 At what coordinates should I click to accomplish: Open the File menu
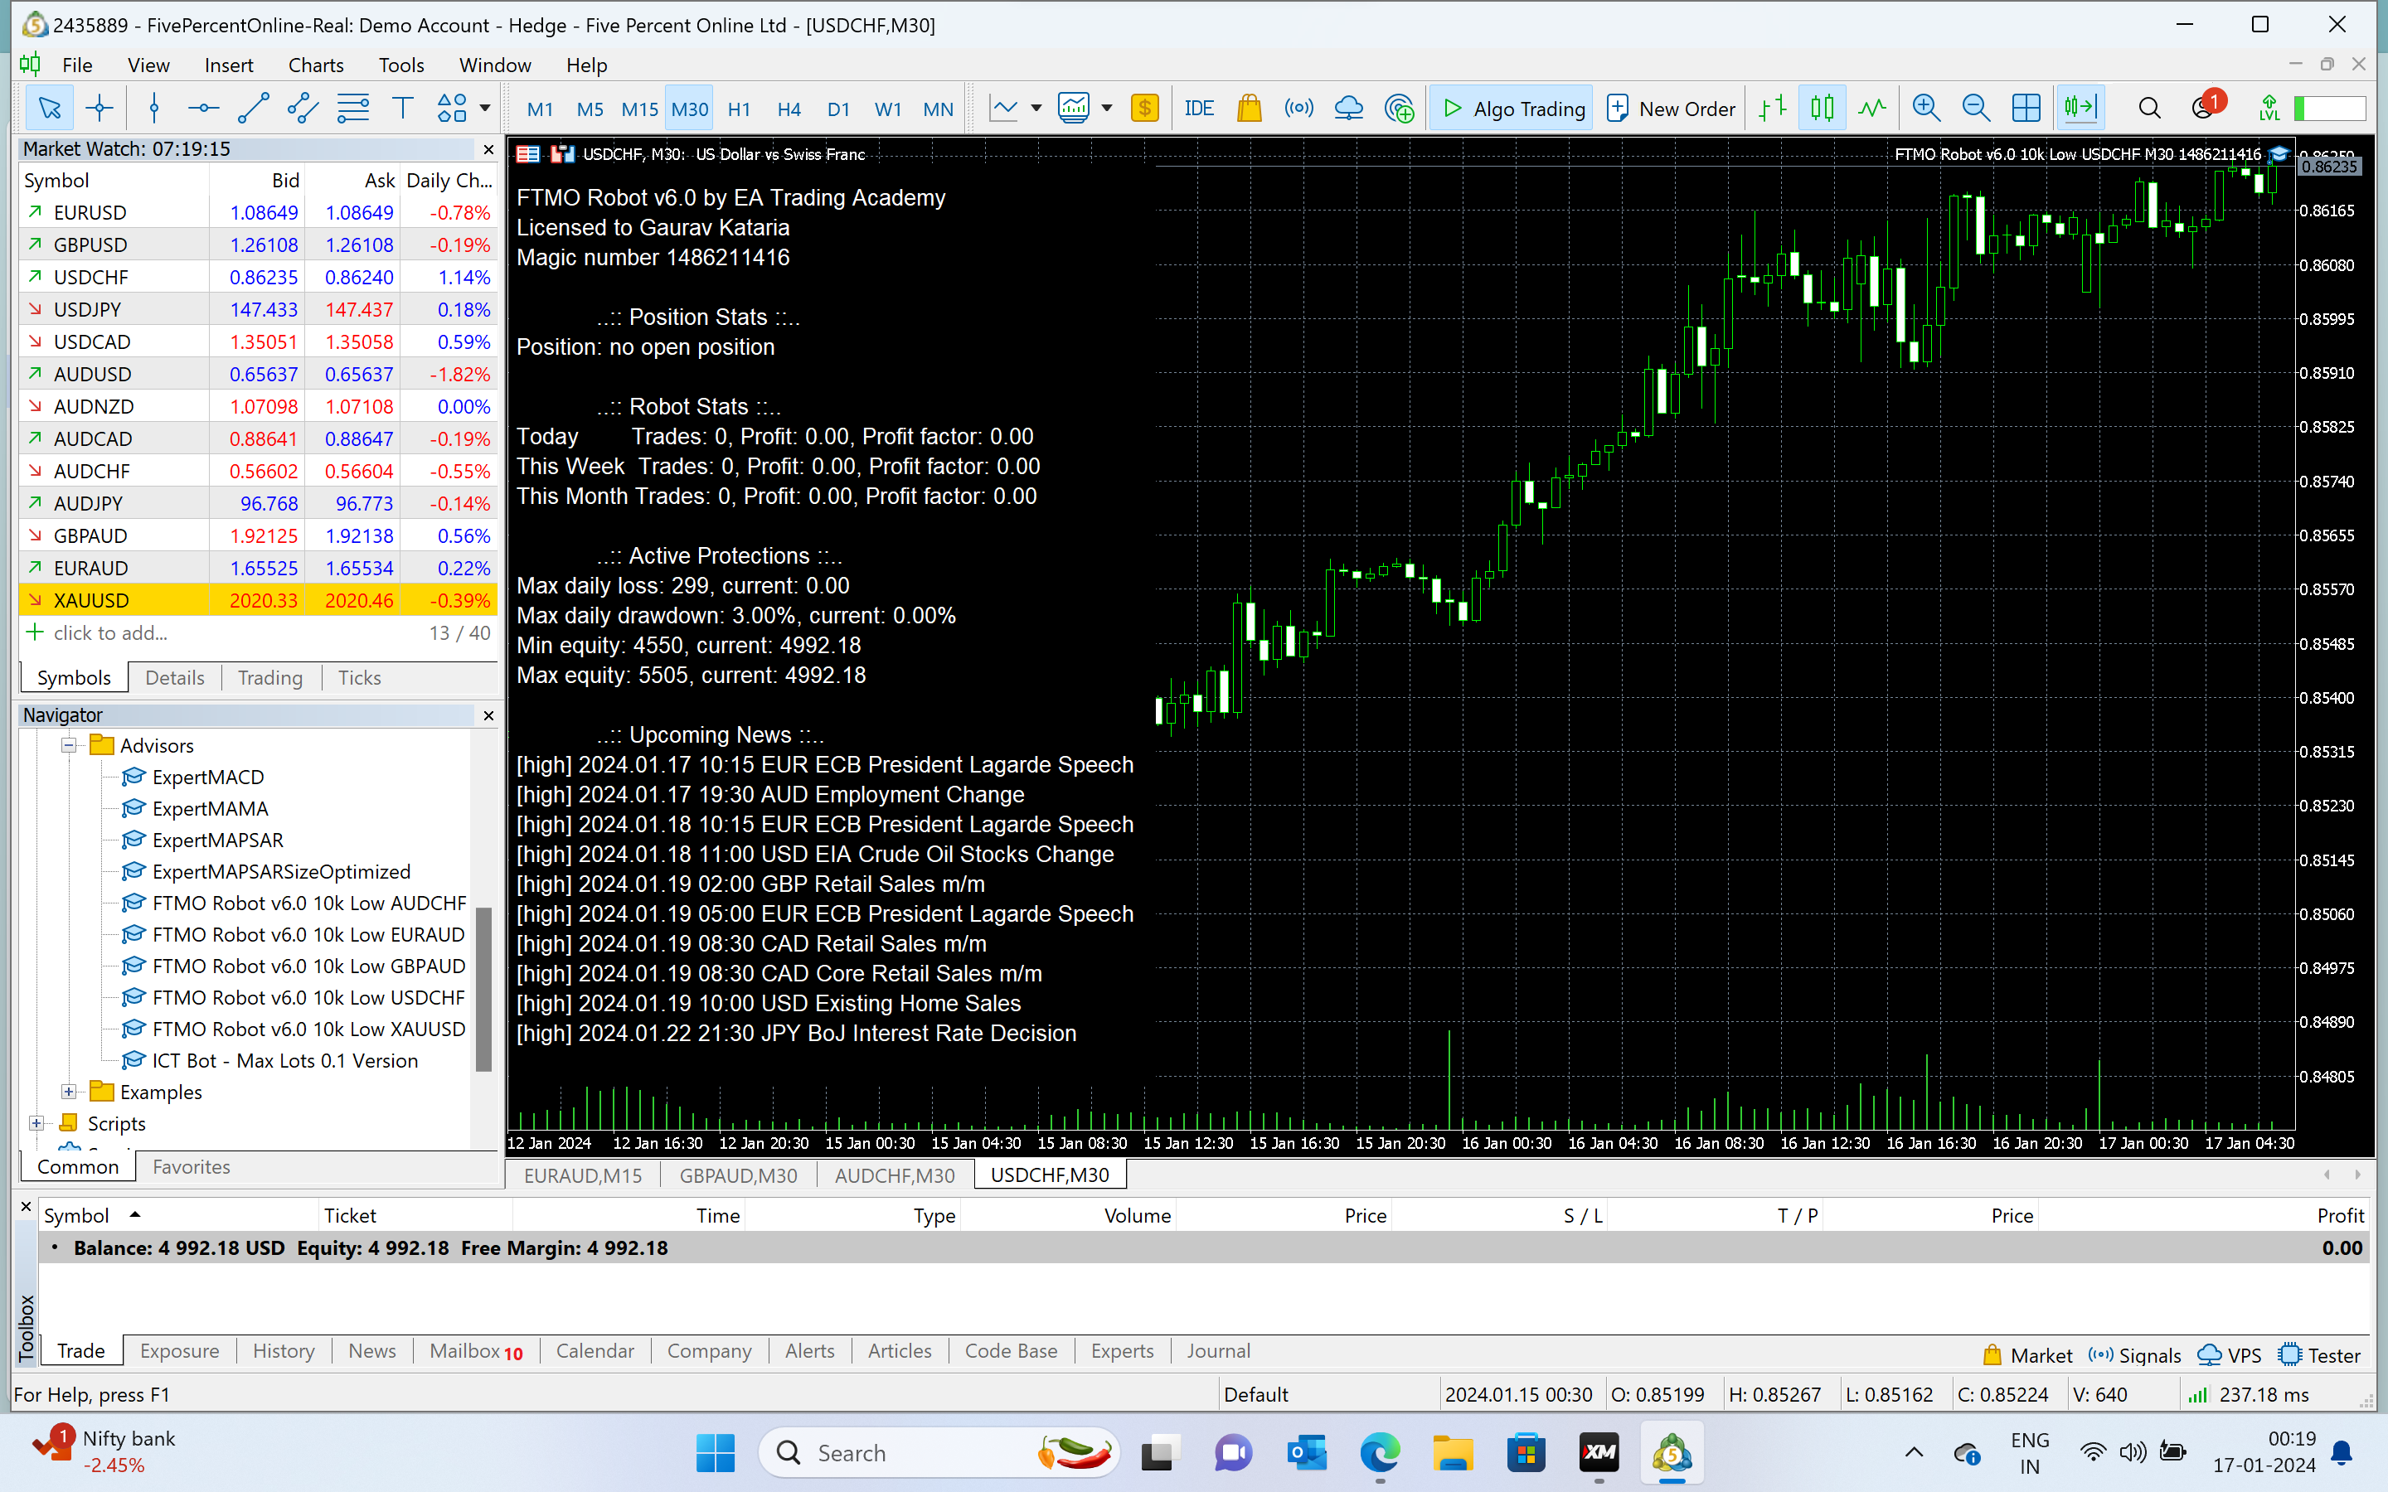click(77, 65)
